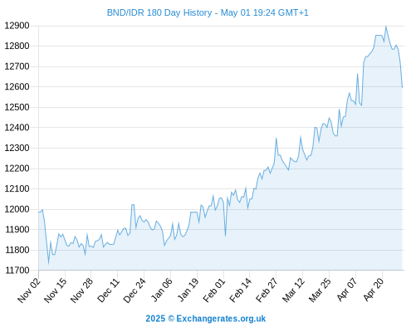Select the Apr 07 date label
This screenshot has width=411, height=332.
click(x=347, y=290)
